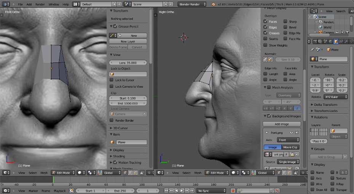Enable Lock to Cursor checkbox
Screen dimensions: 354x194
point(112,80)
